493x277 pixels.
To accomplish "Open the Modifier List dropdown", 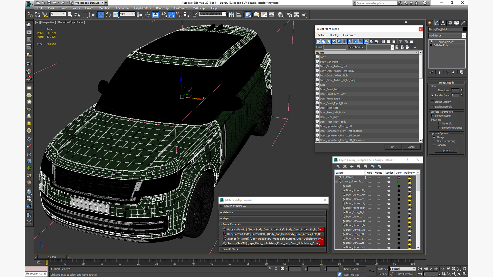I will (x=464, y=36).
